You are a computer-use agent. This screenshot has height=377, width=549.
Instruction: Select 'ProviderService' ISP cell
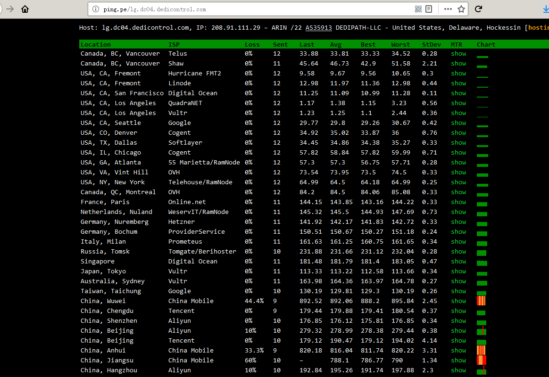196,231
